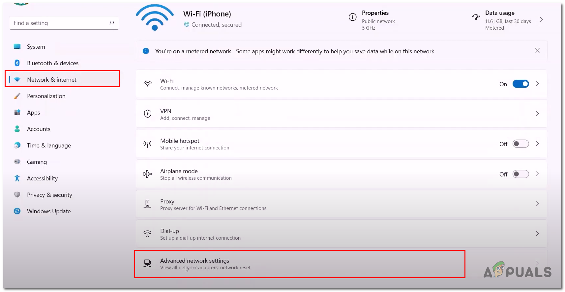
Task: Click the search magnifier icon
Action: coord(112,23)
